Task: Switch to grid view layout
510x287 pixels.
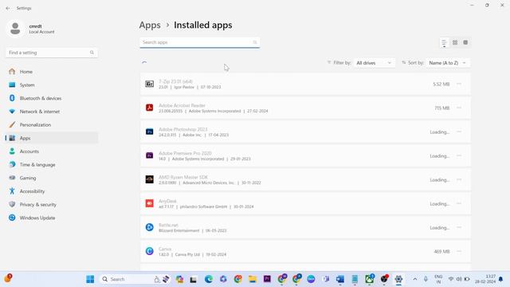Action: tap(455, 42)
